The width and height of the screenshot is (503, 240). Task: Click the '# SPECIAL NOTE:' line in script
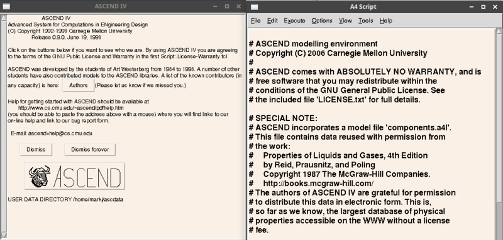click(x=284, y=118)
